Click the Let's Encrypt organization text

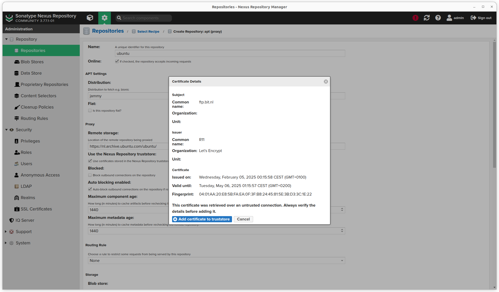click(x=210, y=151)
